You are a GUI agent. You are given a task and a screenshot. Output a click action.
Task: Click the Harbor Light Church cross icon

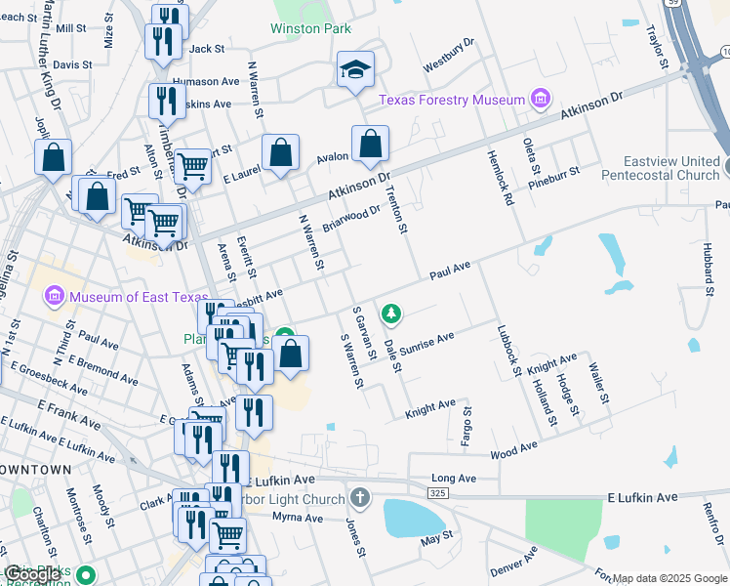[359, 499]
